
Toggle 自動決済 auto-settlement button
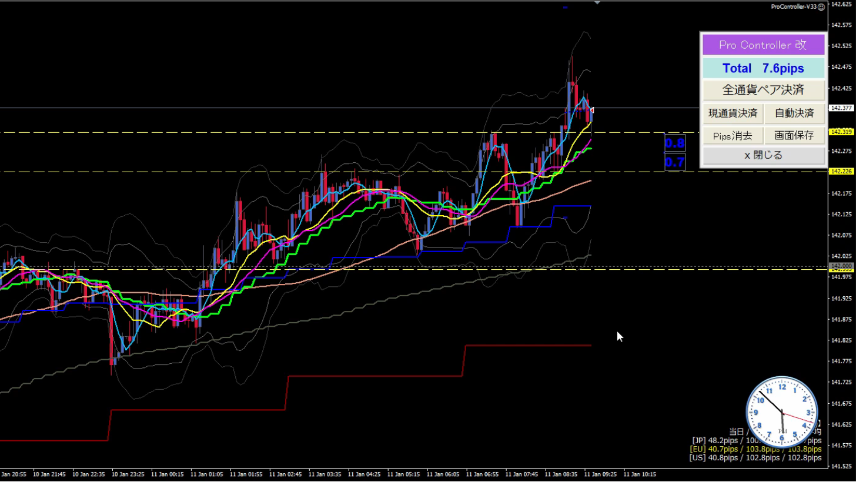click(x=794, y=113)
